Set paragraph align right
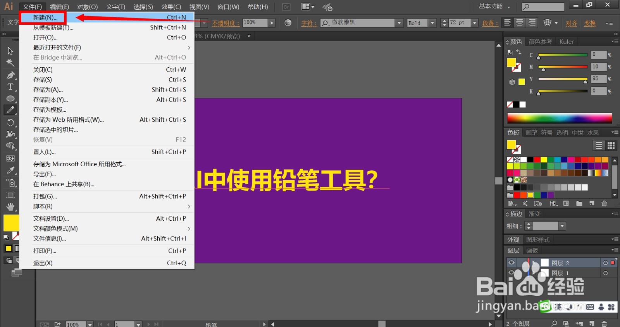Viewport: 620px width, 327px height. pyautogui.click(x=532, y=23)
